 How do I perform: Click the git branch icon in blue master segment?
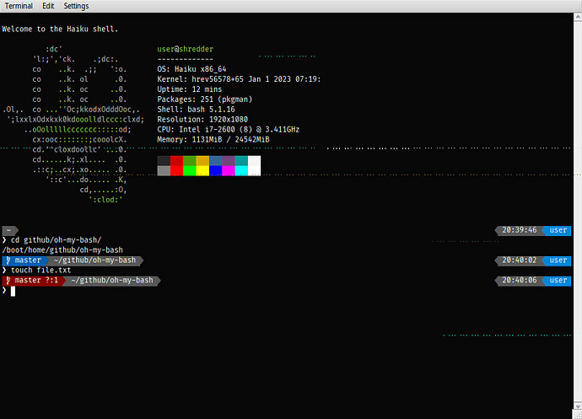click(8, 261)
